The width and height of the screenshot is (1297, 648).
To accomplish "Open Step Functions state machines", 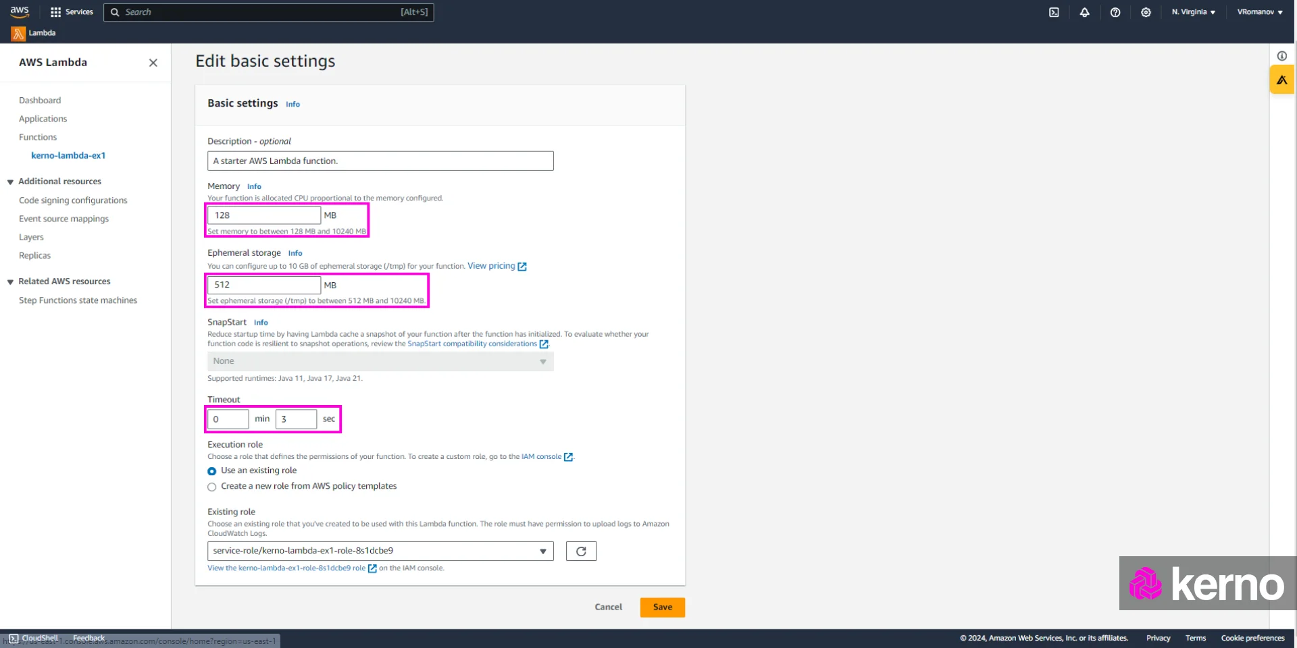I will click(x=78, y=300).
